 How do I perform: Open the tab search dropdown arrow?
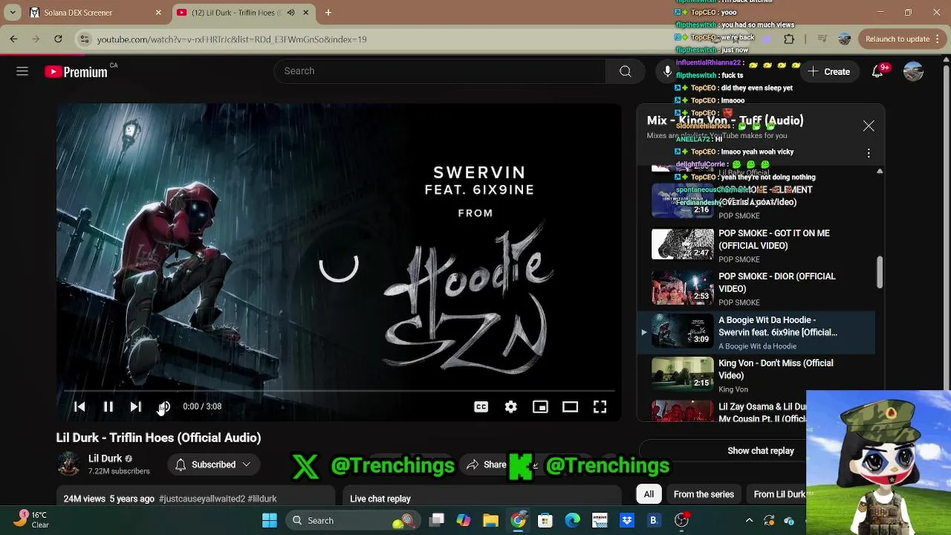(12, 13)
